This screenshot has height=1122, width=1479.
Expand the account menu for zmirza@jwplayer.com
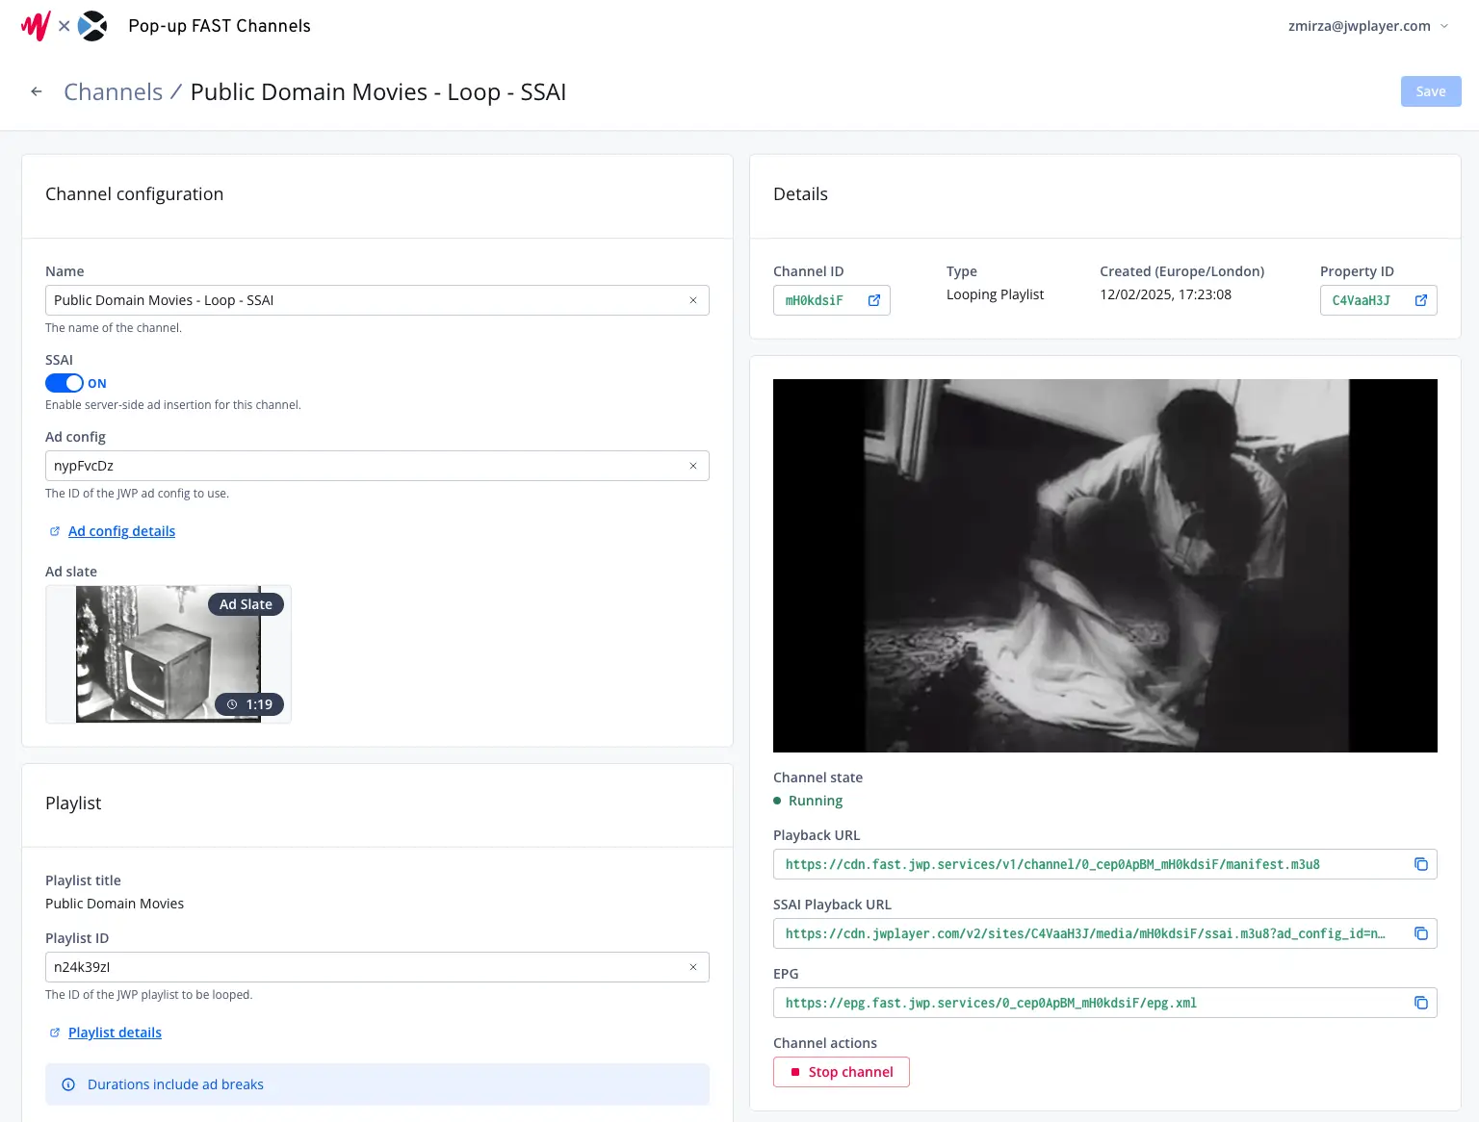pyautogui.click(x=1444, y=26)
